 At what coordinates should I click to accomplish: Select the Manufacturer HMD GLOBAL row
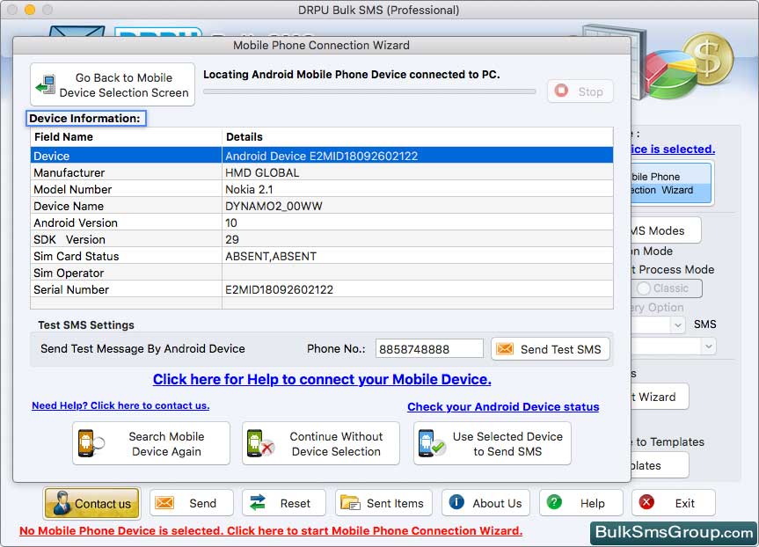coord(321,172)
